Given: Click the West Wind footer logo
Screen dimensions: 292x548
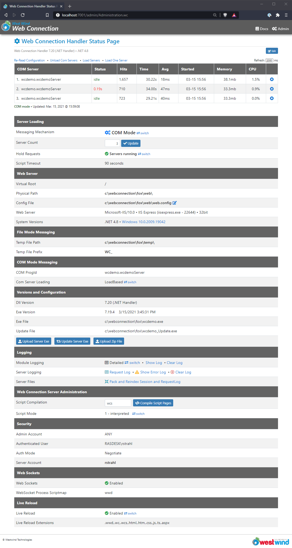Looking at the screenshot, I should 271,542.
